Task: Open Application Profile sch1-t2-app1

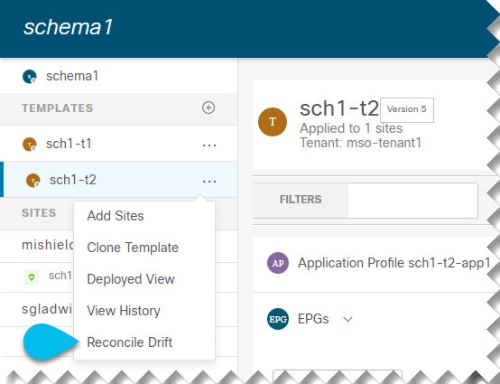Action: 394,263
